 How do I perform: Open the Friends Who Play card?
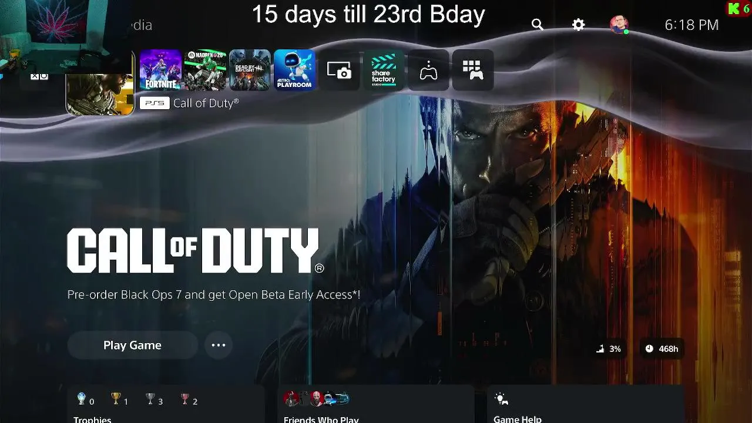(x=375, y=404)
